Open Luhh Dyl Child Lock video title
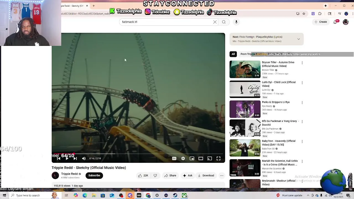The height and width of the screenshot is (199, 354). pos(279,84)
